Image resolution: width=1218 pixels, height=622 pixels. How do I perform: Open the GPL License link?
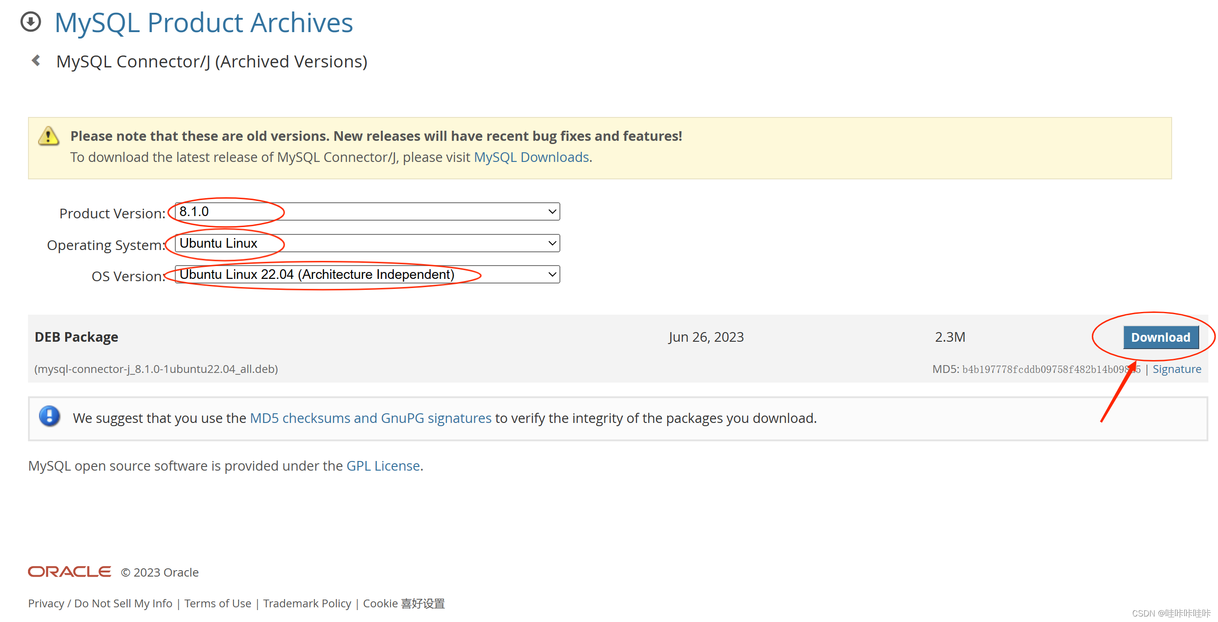click(383, 466)
